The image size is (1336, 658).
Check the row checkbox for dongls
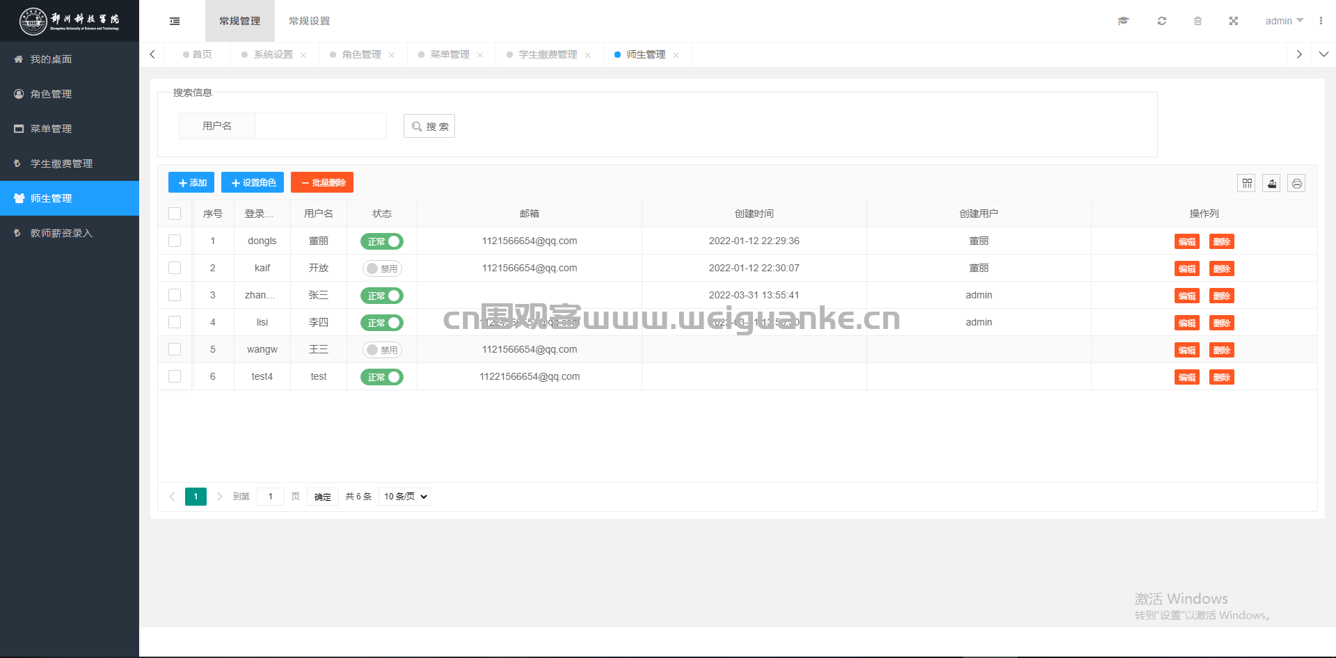tap(175, 241)
